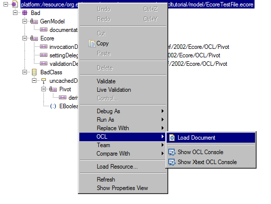Image resolution: width=271 pixels, height=204 pixels.
Task: Click Load Resource... menu entry
Action: pos(117,167)
